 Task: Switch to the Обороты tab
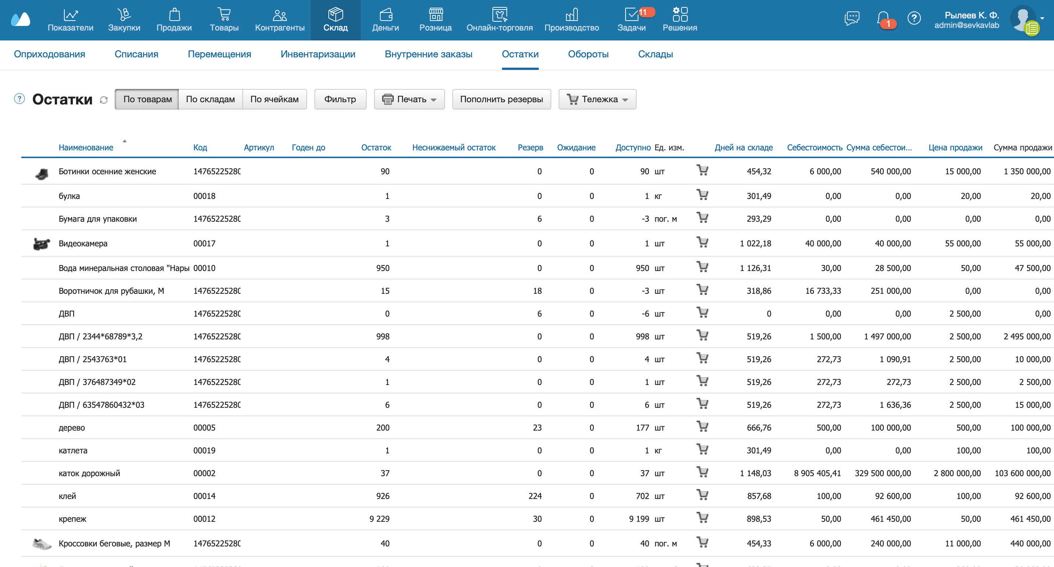pyautogui.click(x=588, y=54)
